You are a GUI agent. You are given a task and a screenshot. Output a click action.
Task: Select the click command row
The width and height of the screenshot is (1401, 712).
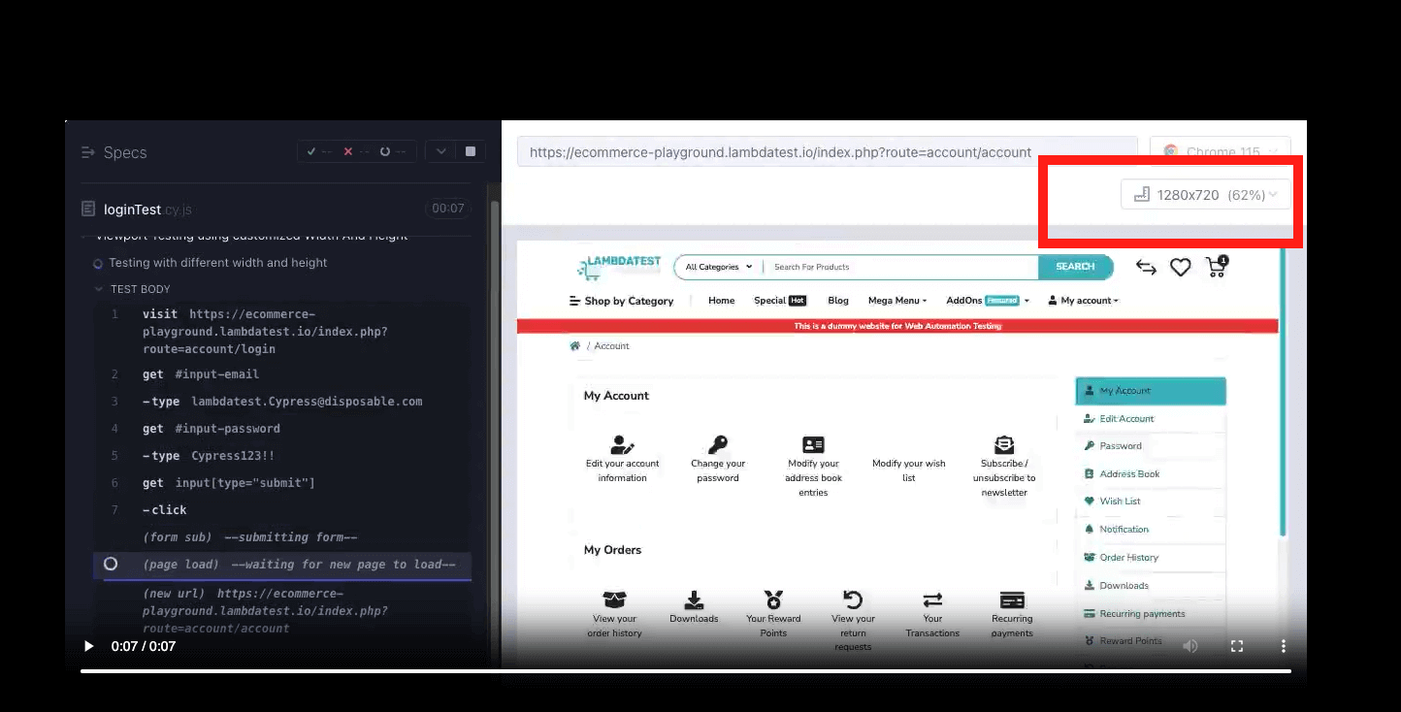pos(282,510)
